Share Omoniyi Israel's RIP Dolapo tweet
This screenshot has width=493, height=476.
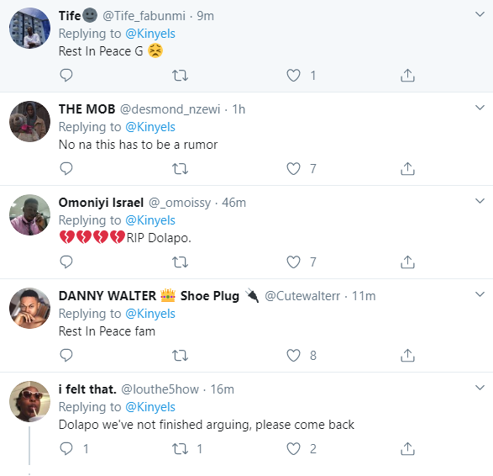(407, 262)
